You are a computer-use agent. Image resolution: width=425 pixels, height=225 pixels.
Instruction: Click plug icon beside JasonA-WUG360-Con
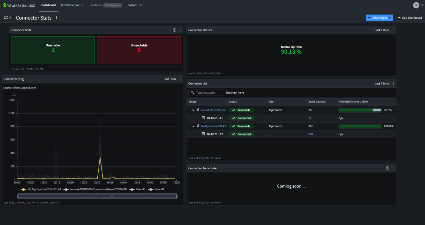tap(198, 110)
